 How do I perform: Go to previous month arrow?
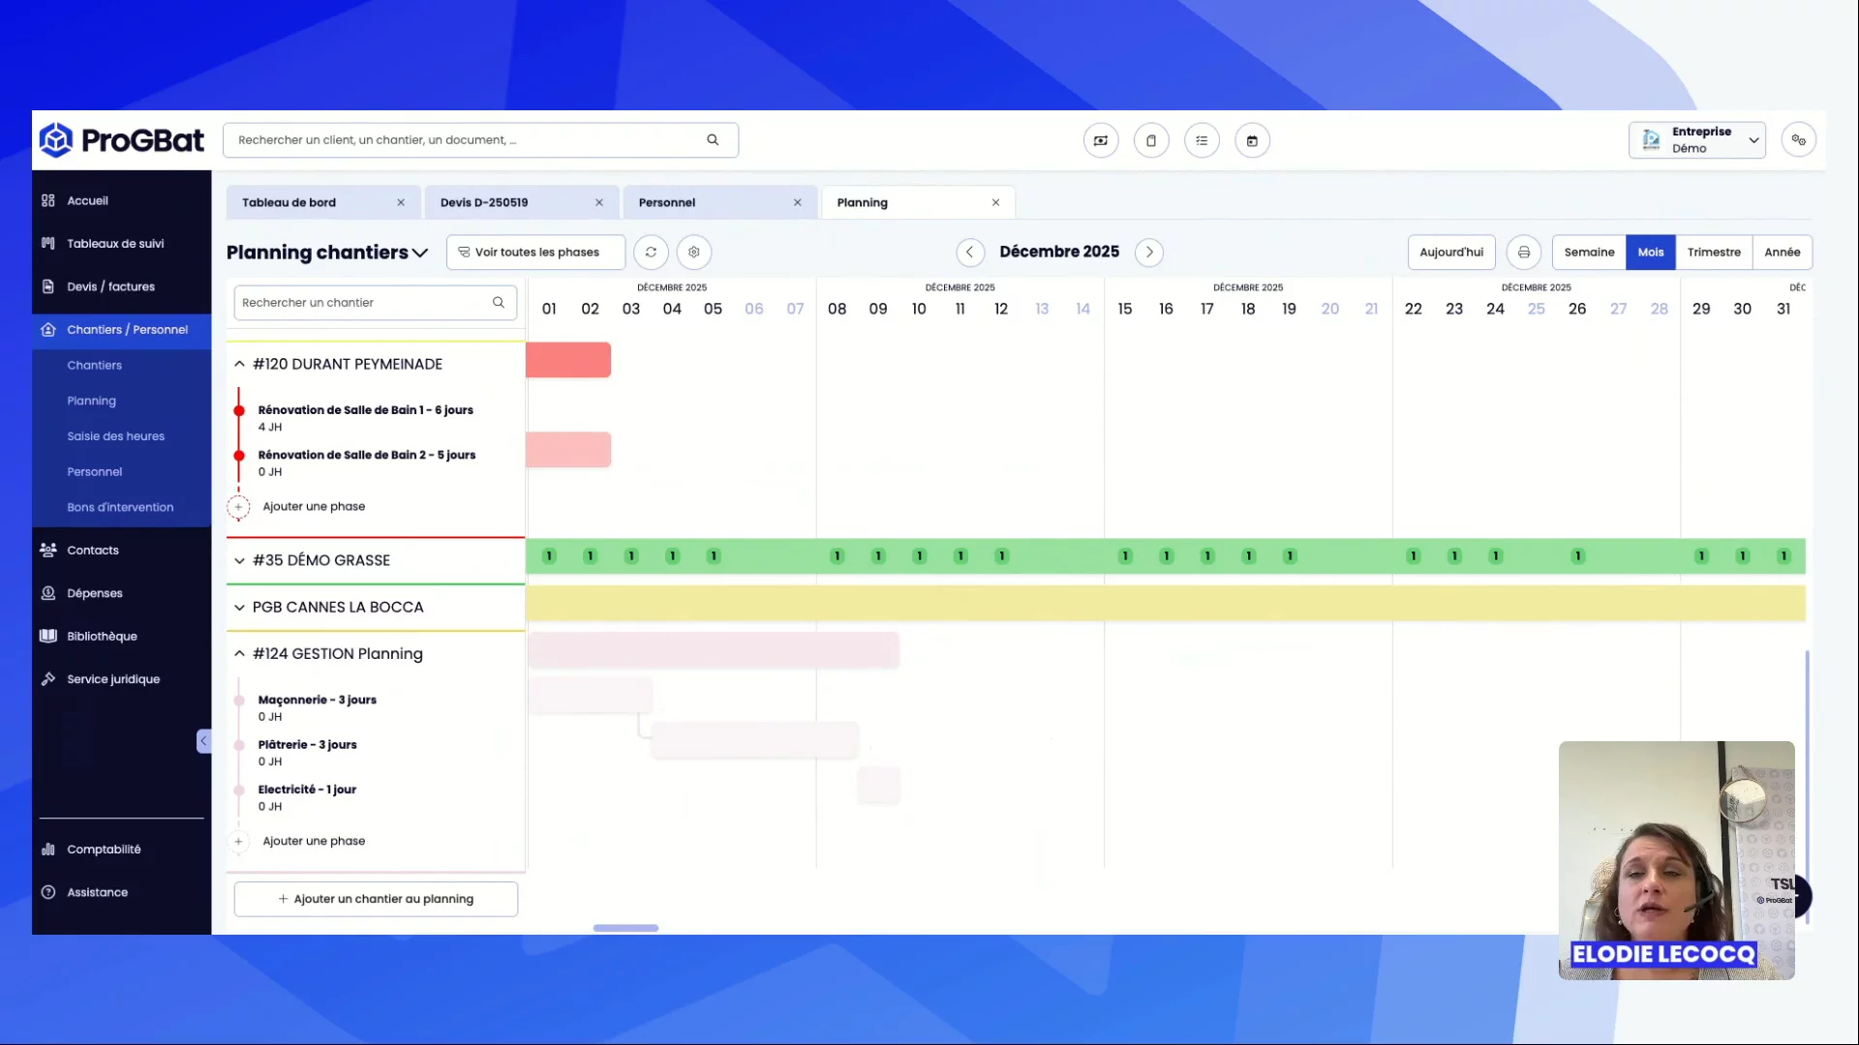969,253
